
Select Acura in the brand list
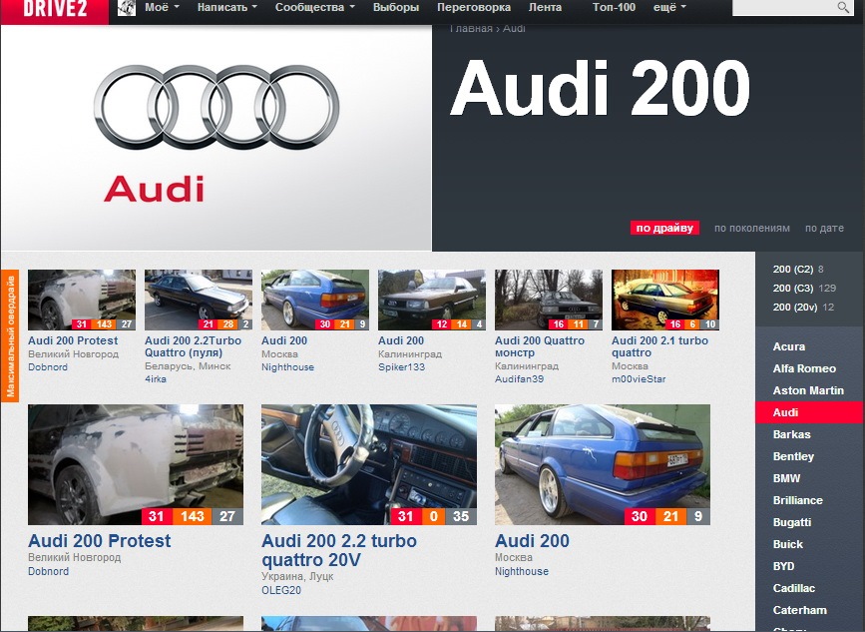click(x=789, y=346)
